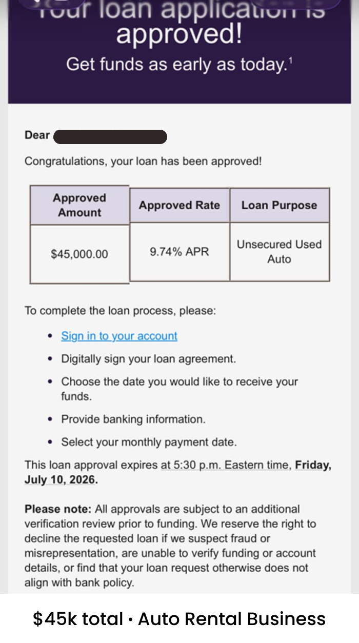The height and width of the screenshot is (643, 359).
Task: Click the 9.74% APR cell
Action: point(180,252)
